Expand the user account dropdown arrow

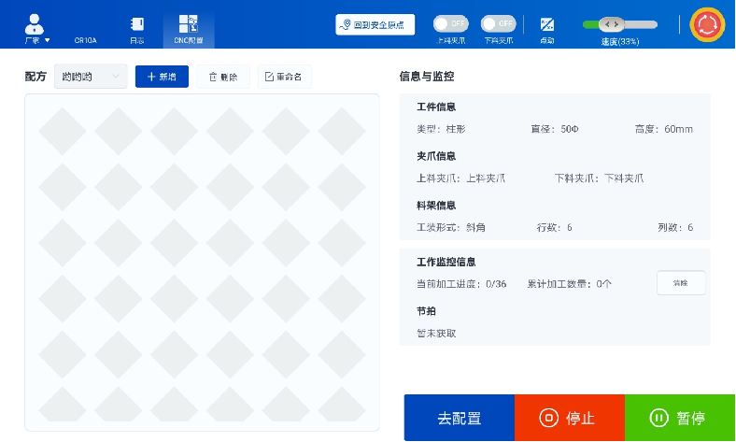point(48,41)
